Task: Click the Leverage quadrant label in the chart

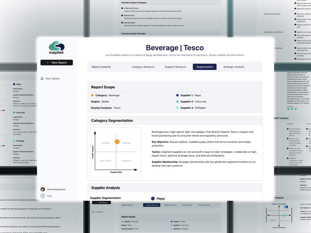Action: [105, 143]
